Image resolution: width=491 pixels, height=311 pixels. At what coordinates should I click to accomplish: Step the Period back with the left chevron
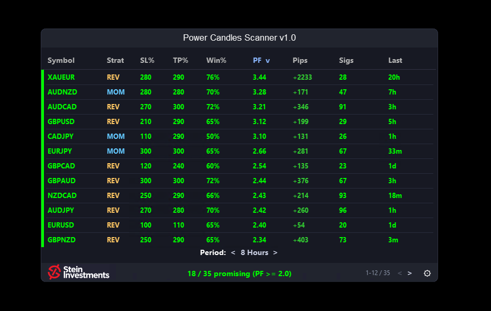(233, 252)
